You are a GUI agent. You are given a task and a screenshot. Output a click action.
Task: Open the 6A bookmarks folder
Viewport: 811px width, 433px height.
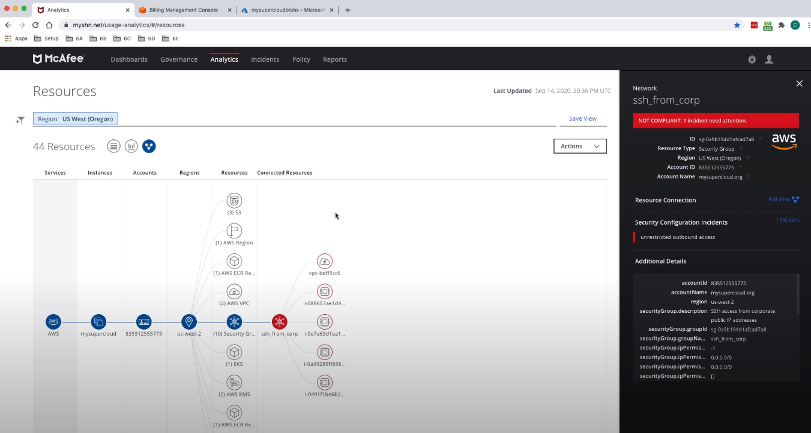(74, 38)
